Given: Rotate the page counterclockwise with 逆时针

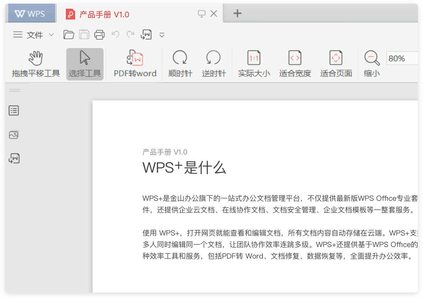Looking at the screenshot, I should [x=214, y=64].
